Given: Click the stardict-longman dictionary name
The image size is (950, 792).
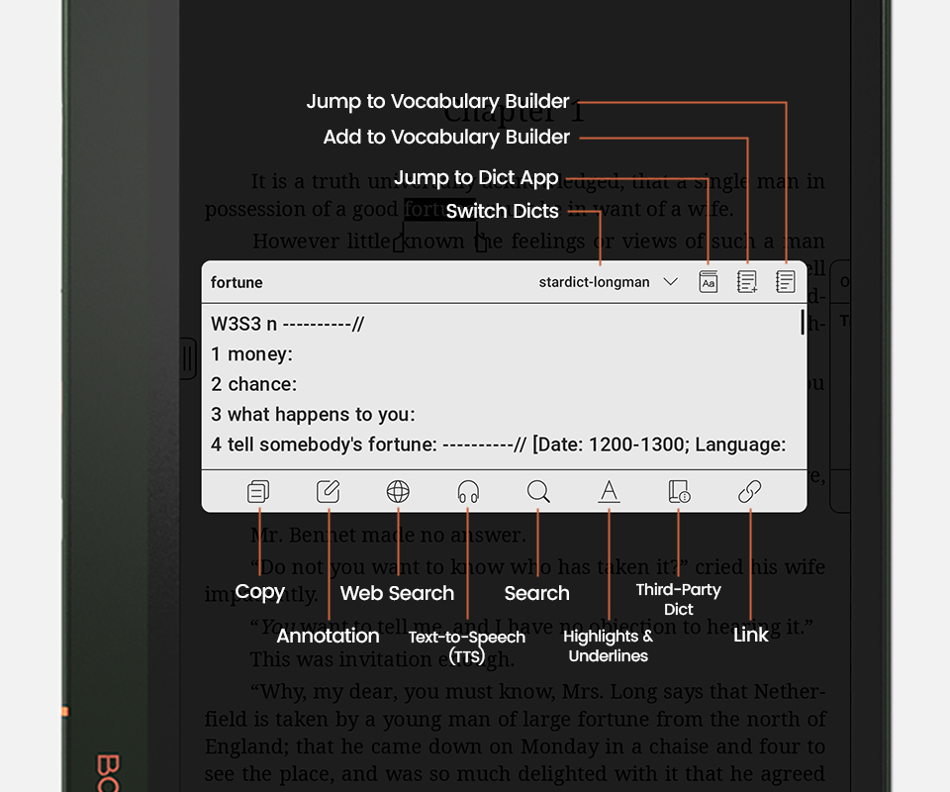Looking at the screenshot, I should pos(594,282).
